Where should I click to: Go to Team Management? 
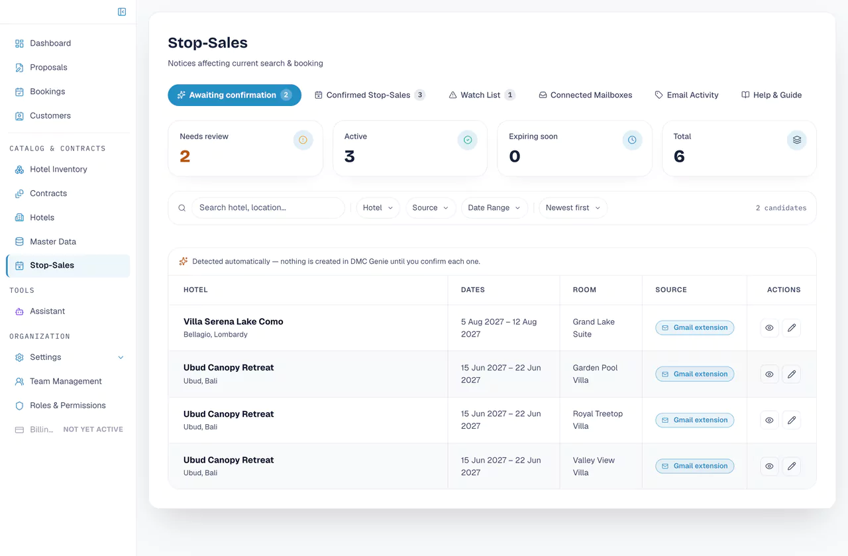click(68, 381)
